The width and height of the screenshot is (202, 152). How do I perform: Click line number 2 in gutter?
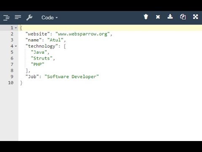[x=12, y=34]
